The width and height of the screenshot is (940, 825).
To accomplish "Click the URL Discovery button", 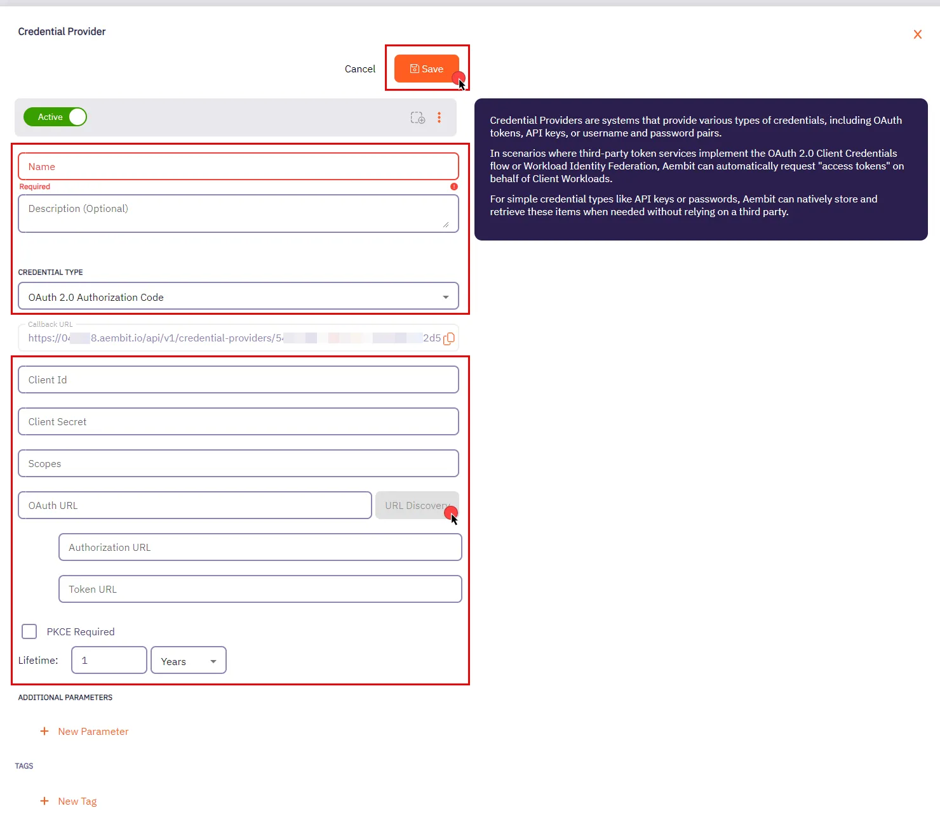I will [417, 505].
